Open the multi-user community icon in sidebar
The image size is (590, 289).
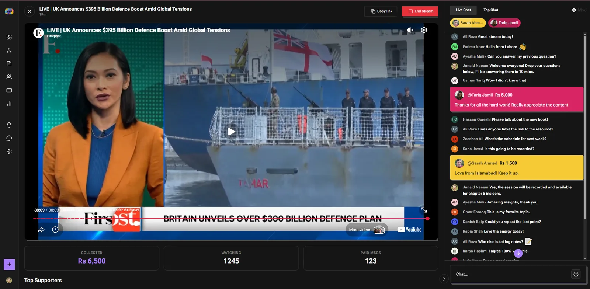tap(9, 77)
